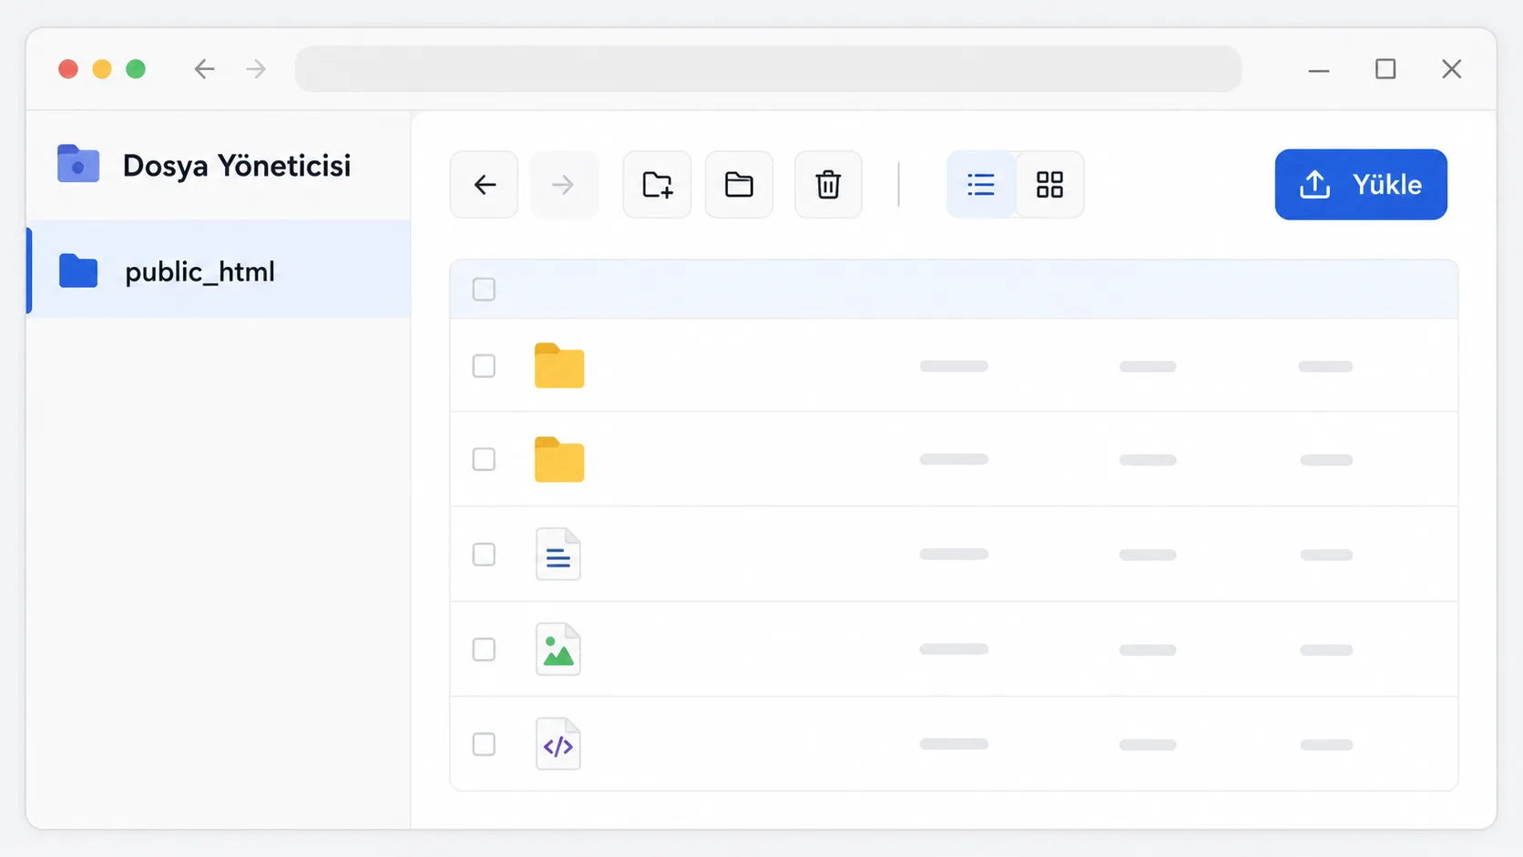This screenshot has width=1523, height=857.
Task: Check the second yellow folder row checkbox
Action: tap(484, 460)
